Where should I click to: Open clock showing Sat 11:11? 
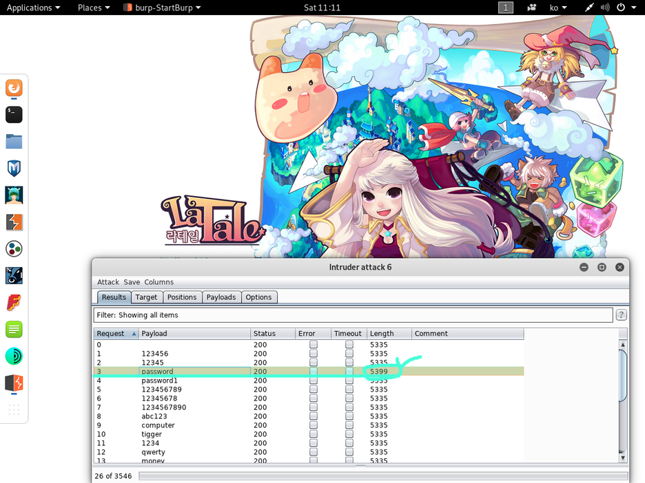tap(322, 8)
